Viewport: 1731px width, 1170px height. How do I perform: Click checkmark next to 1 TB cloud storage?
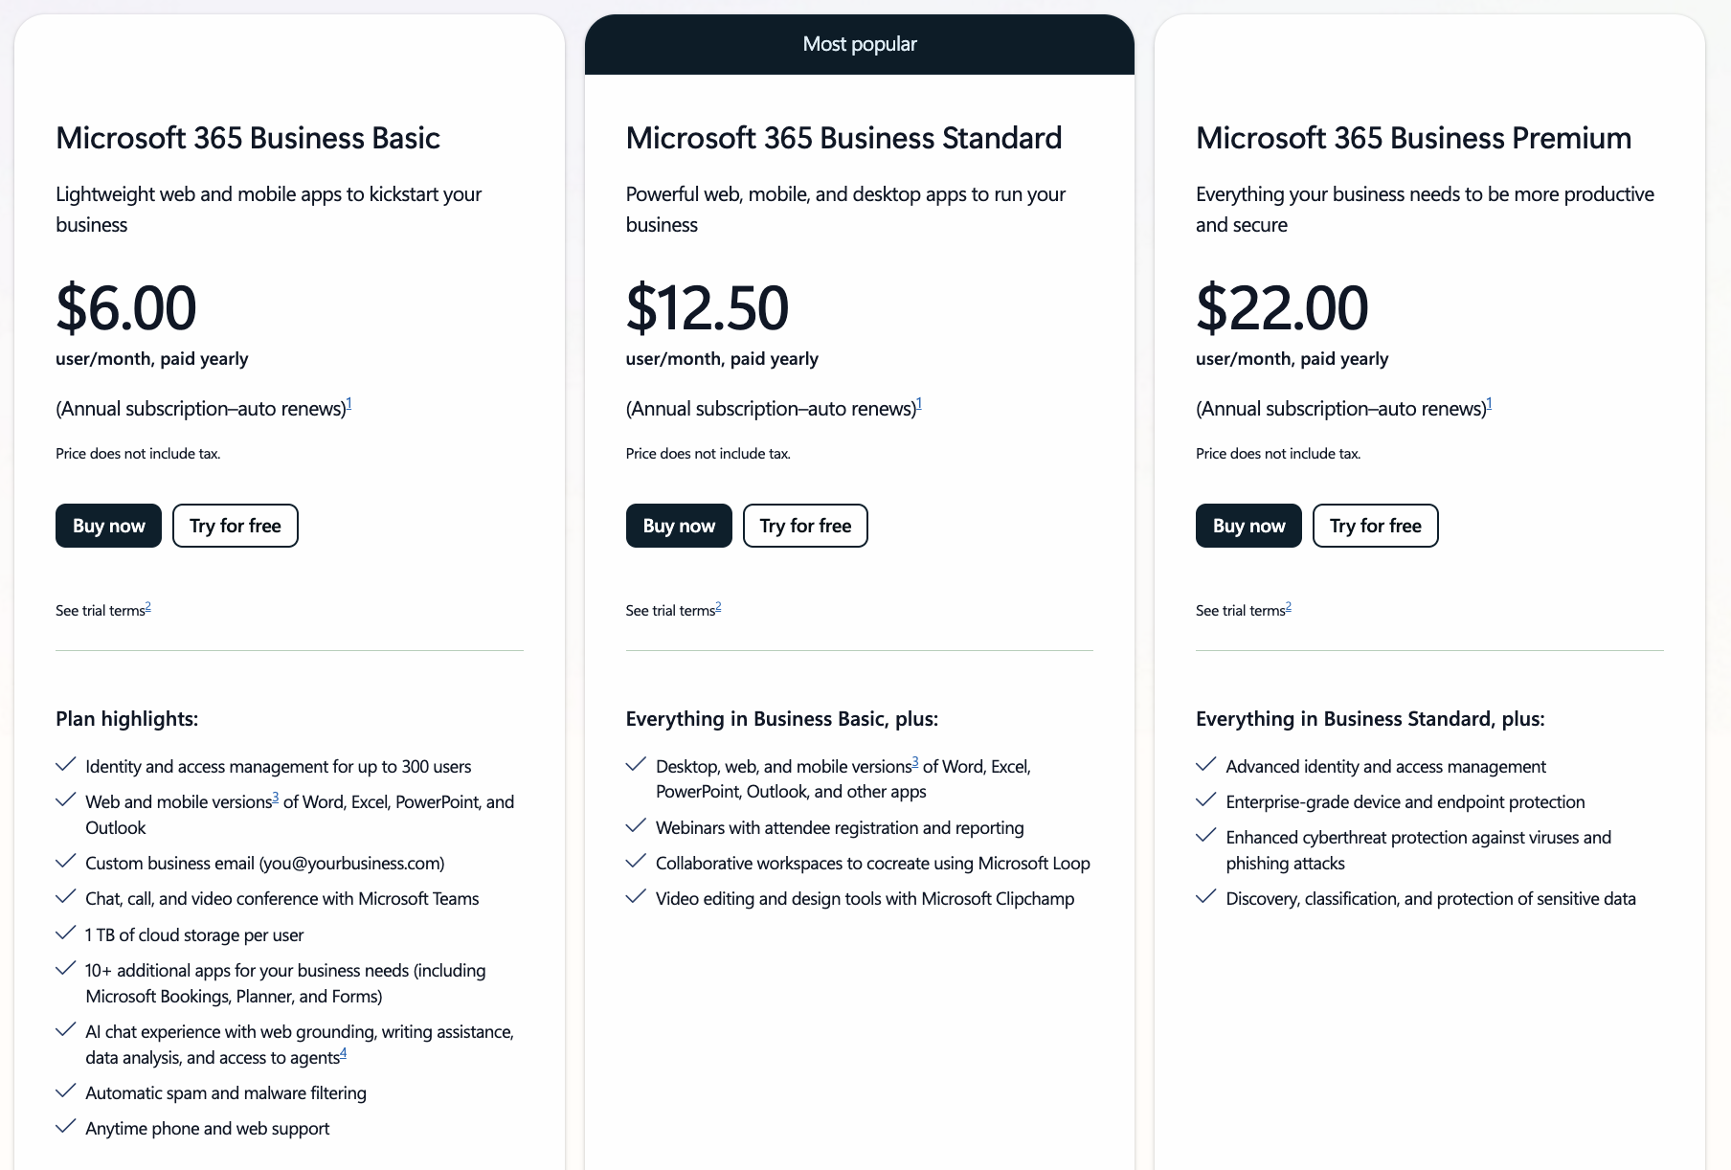[x=66, y=934]
